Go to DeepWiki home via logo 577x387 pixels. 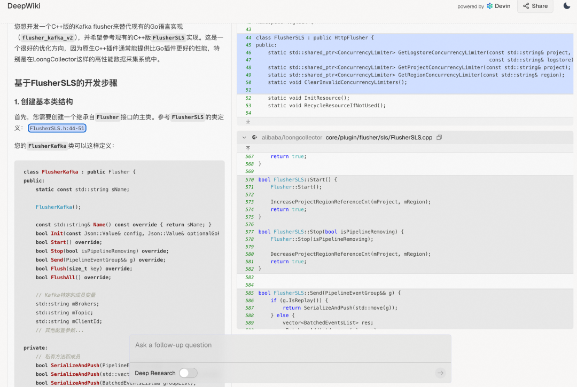24,6
